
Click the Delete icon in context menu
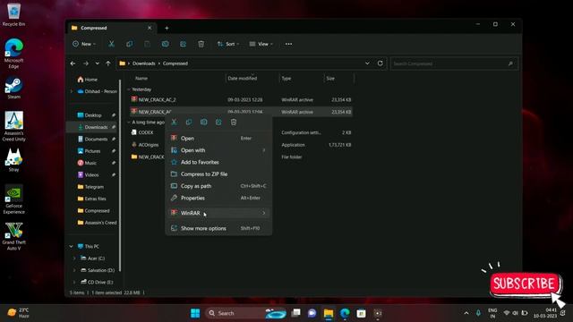click(234, 122)
